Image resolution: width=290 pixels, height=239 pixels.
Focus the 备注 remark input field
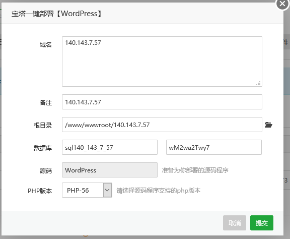[162, 102]
